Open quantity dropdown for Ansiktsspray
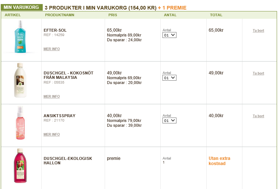 coord(169,120)
